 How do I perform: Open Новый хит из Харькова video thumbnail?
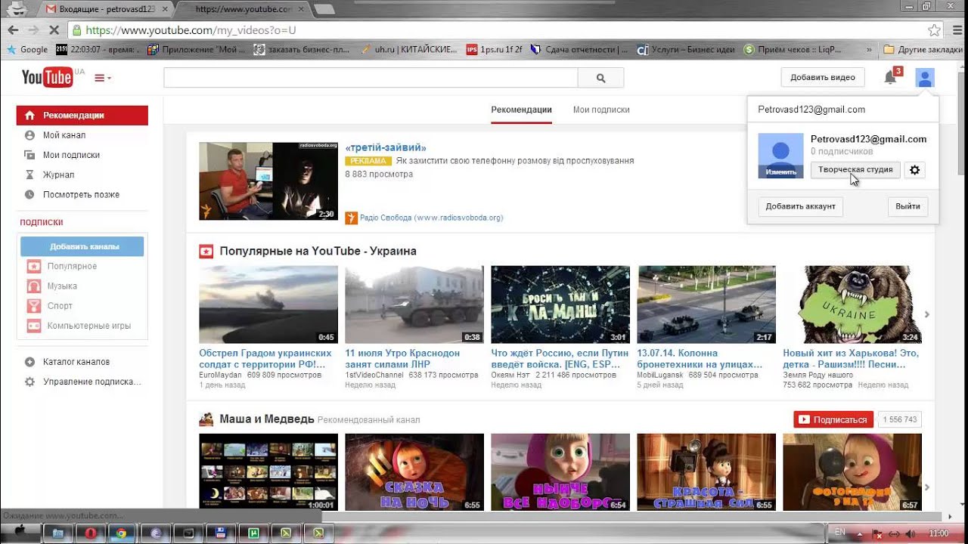[852, 304]
